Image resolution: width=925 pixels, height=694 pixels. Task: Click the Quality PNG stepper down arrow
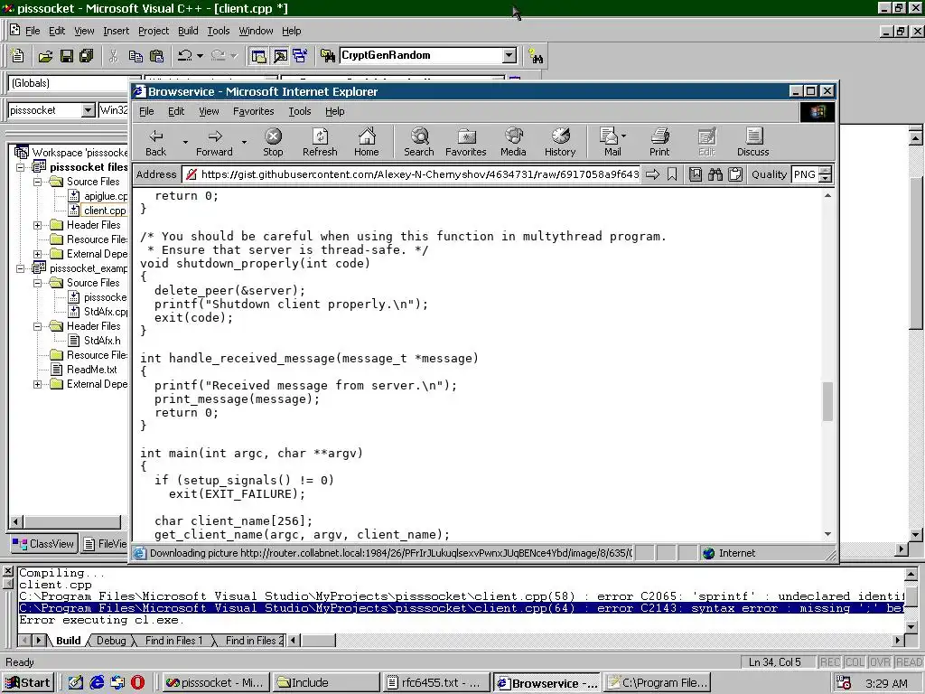(826, 178)
